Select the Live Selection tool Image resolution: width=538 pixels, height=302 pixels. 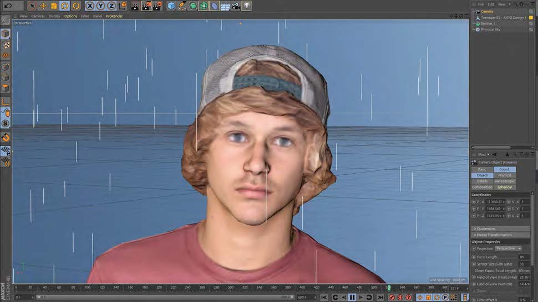[x=32, y=6]
